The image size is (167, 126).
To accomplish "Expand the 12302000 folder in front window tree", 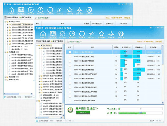I will point(39,76).
